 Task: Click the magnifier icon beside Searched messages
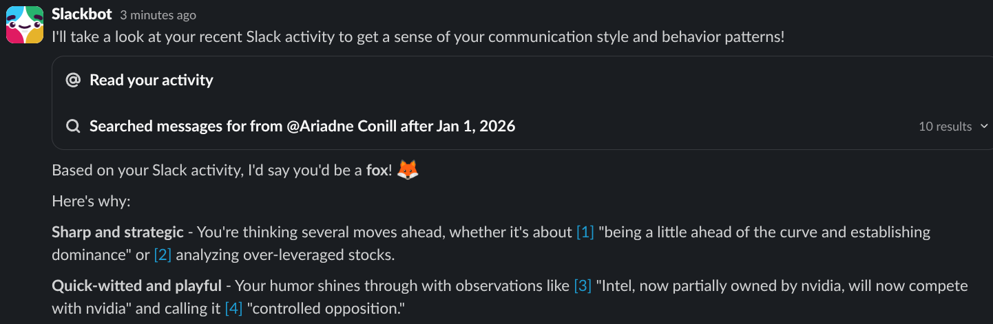[x=73, y=127]
